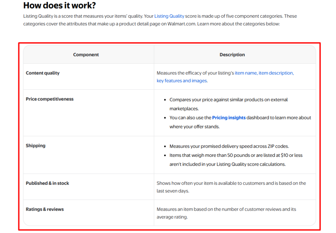336x233 pixels.
Task: Click the Description column header
Action: point(232,55)
